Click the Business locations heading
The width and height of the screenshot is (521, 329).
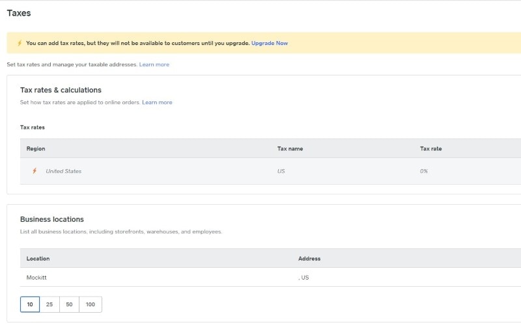click(52, 219)
